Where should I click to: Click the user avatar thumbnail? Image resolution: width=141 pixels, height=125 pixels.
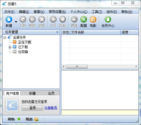click(12, 105)
